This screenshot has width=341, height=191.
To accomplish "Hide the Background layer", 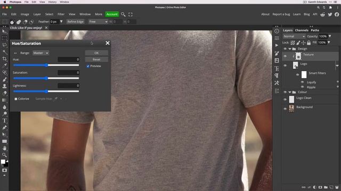I will [x=285, y=109].
